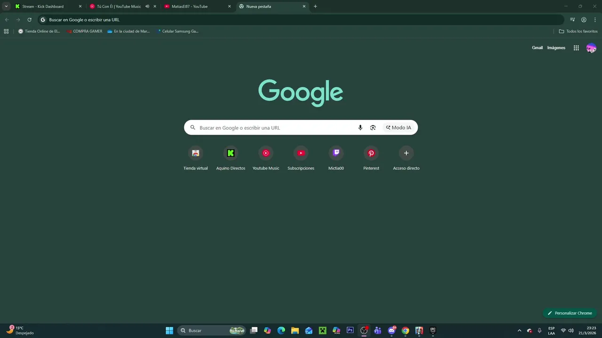602x338 pixels.
Task: Click Personalizar Chrome button
Action: pyautogui.click(x=570, y=313)
